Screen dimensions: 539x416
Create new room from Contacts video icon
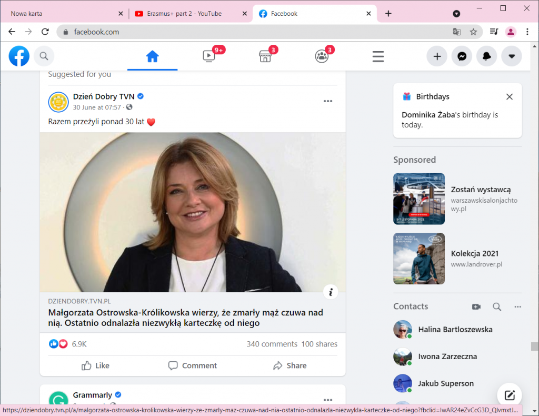[476, 306]
